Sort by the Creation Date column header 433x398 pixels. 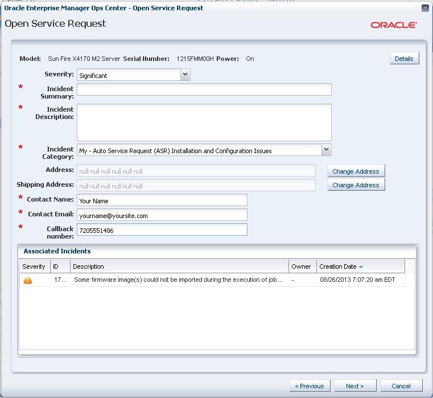point(361,266)
